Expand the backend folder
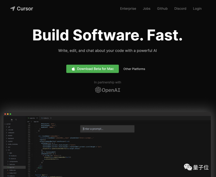The image size is (216, 177). pyautogui.click(x=10, y=138)
